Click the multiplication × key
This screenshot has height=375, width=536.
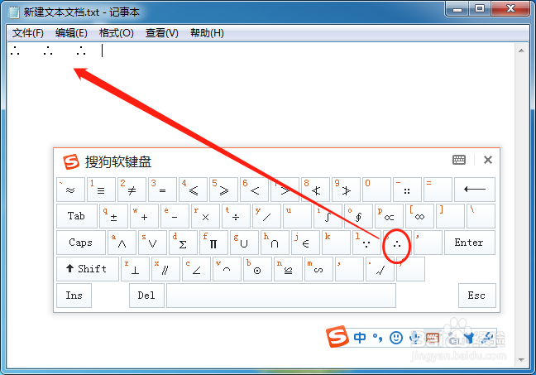click(x=205, y=216)
